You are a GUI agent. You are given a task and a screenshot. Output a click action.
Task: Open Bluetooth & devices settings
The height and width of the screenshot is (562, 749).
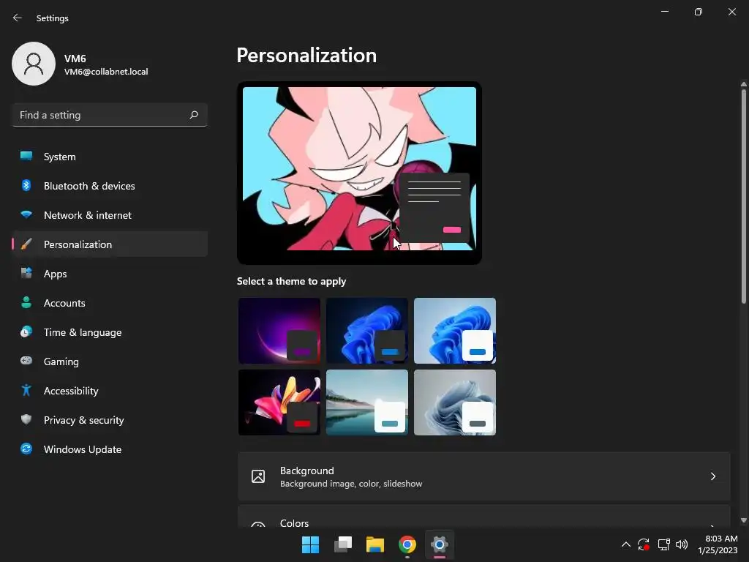110,185
